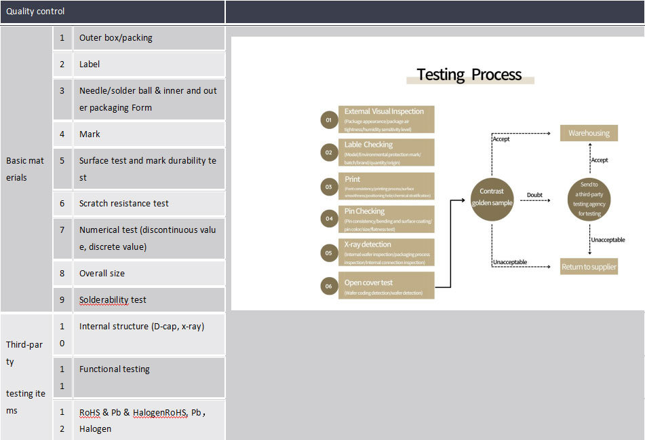Select the Scratch resistance test row
Viewport: 645px width, 440px height.
pos(149,204)
